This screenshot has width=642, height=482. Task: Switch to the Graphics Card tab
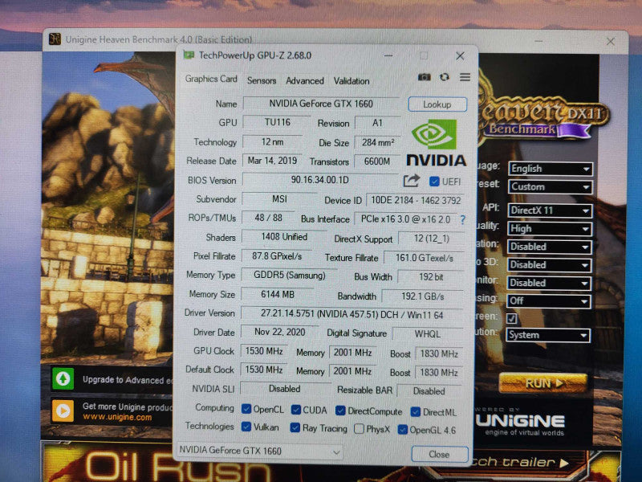coord(211,79)
